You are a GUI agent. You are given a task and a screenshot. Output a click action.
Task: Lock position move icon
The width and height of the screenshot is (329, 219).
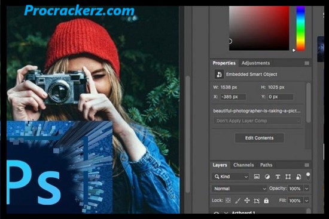click(x=247, y=201)
